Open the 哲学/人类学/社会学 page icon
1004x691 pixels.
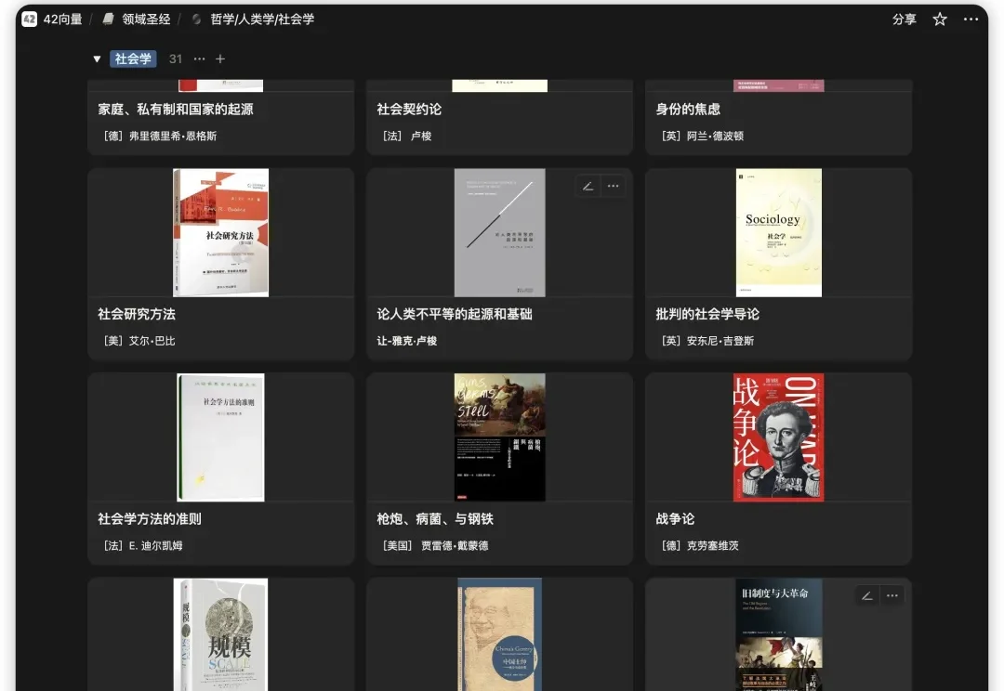tap(195, 18)
